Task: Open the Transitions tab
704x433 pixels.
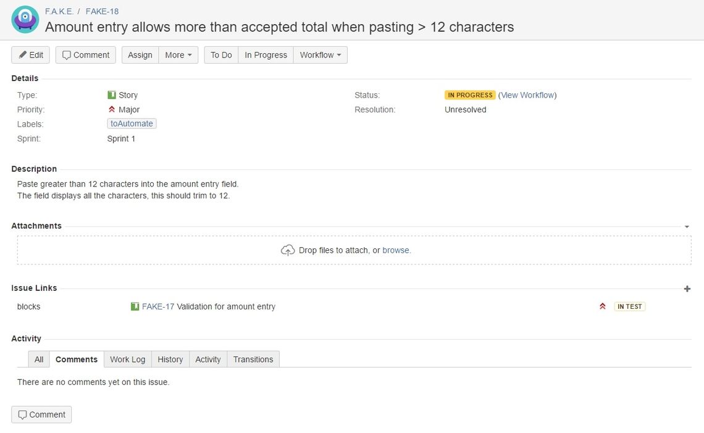Action: click(253, 359)
